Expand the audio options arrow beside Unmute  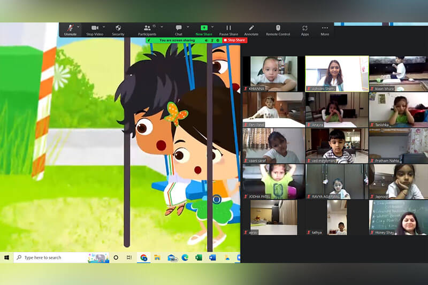[78, 27]
